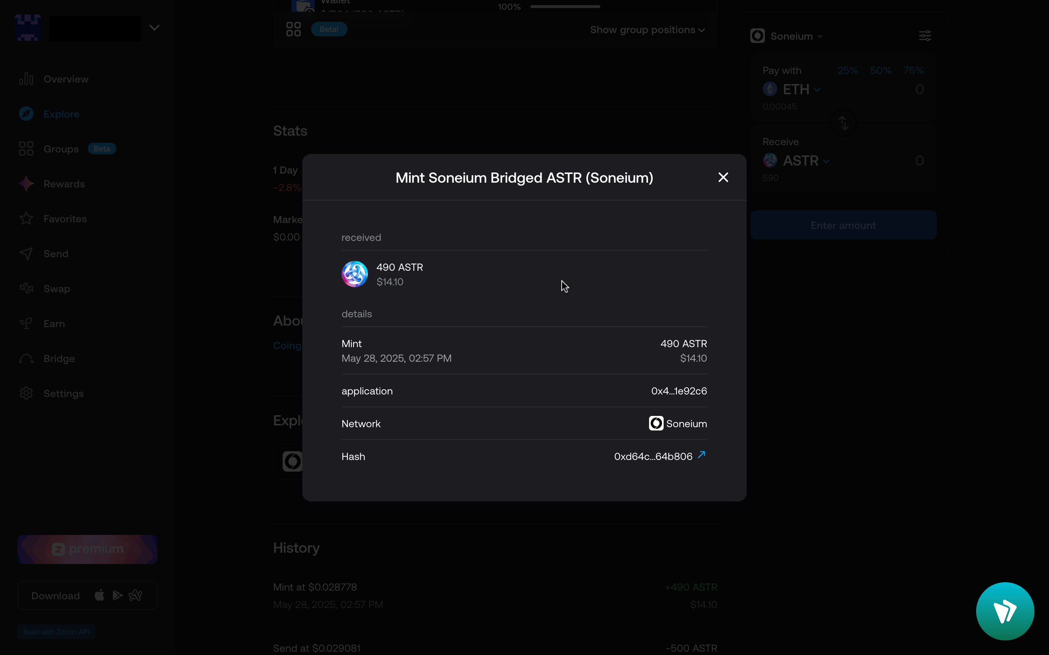Open the Bridge sidebar item
This screenshot has width=1049, height=655.
click(59, 359)
